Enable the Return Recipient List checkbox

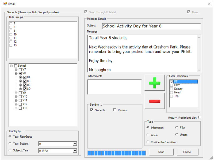[200, 117]
